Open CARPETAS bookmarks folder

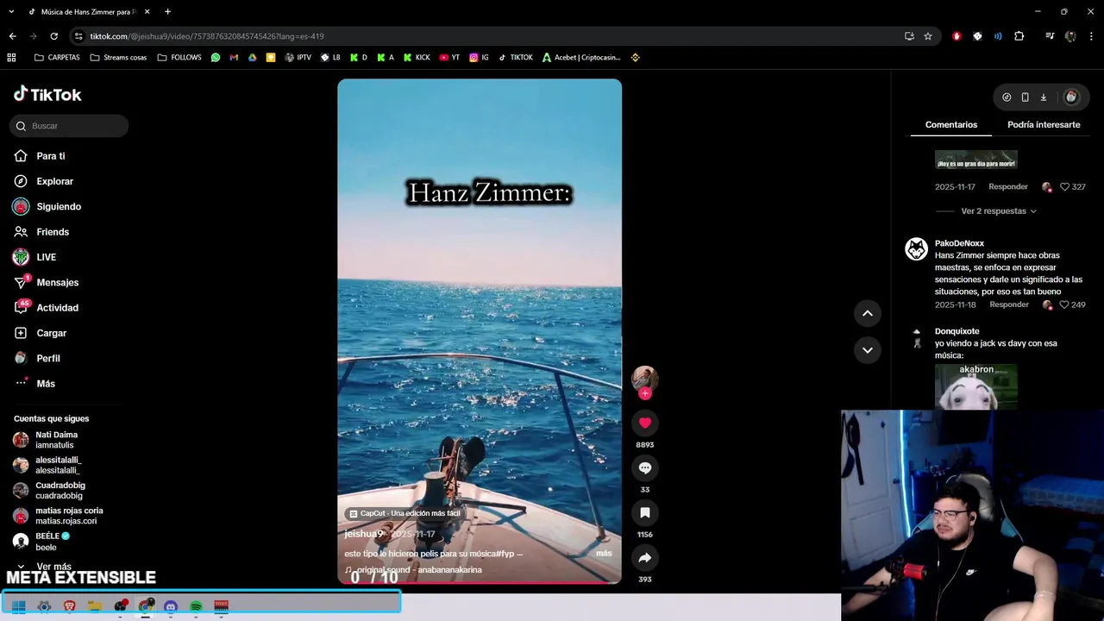pos(57,58)
